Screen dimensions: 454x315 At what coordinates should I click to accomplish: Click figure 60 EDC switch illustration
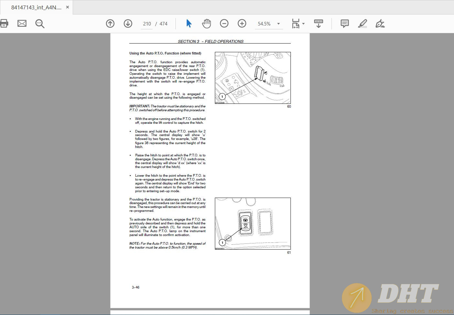tap(253, 78)
